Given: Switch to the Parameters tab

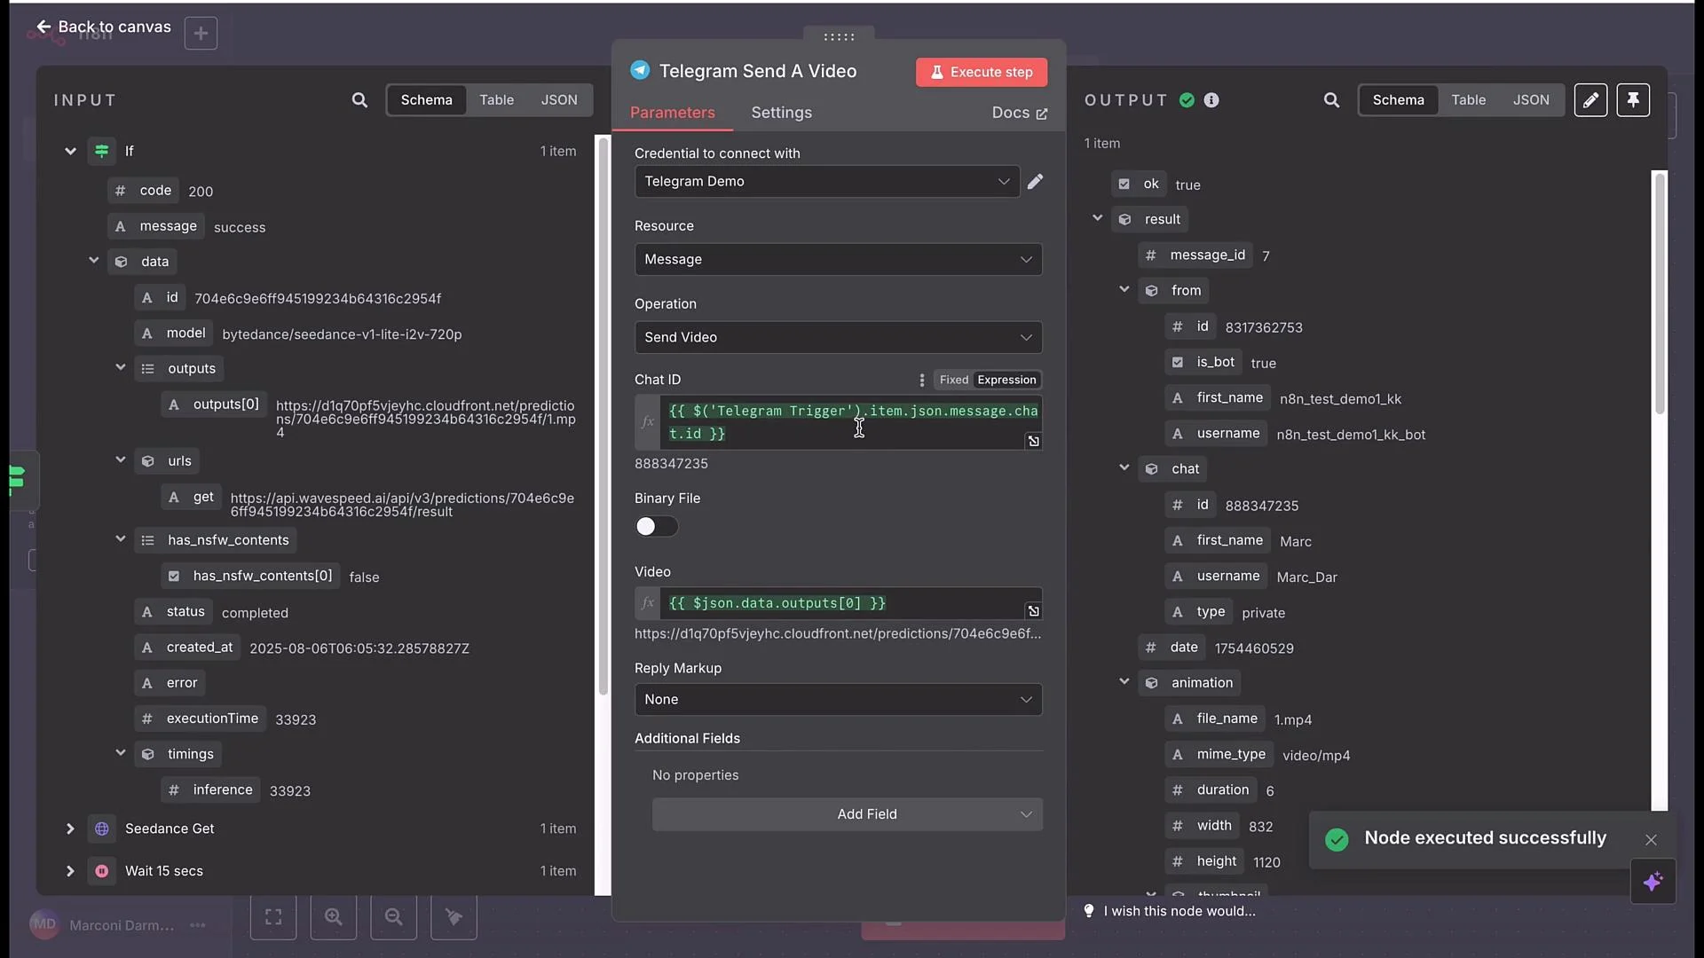Looking at the screenshot, I should 672,113.
